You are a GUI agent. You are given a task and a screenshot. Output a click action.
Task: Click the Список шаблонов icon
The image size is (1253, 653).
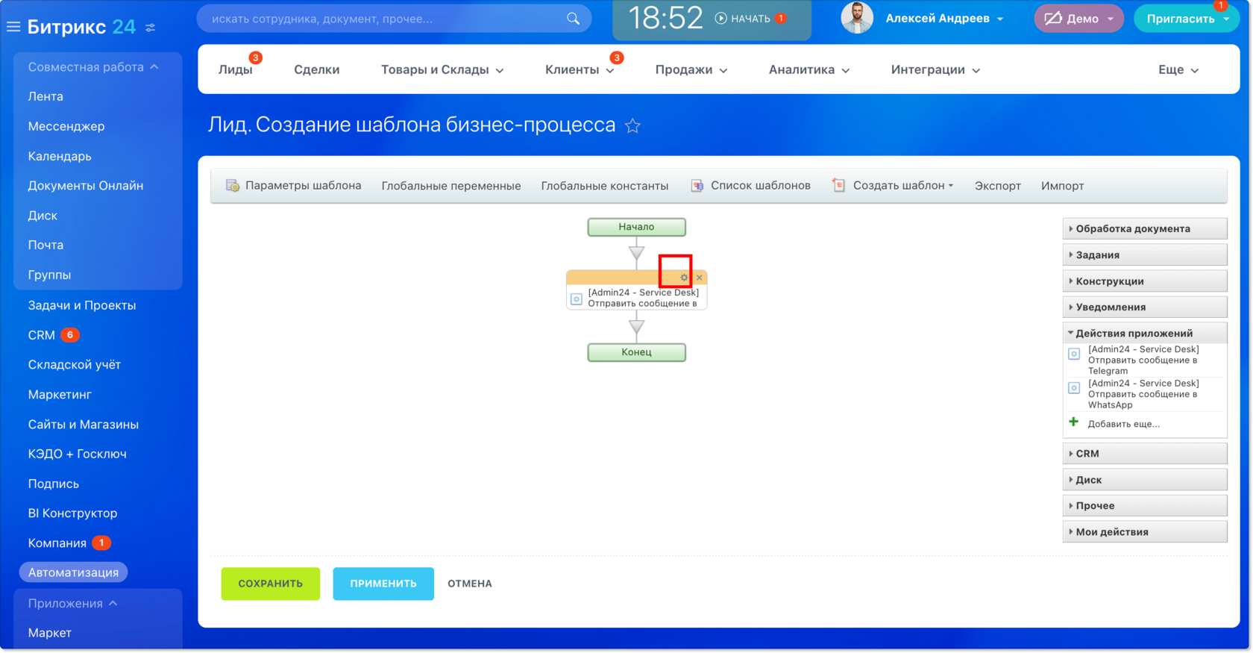click(x=697, y=186)
